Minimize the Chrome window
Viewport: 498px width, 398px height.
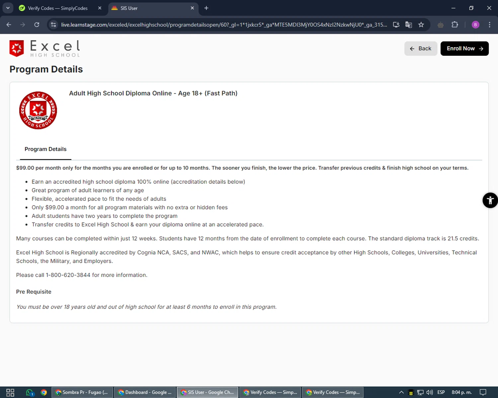tap(453, 8)
